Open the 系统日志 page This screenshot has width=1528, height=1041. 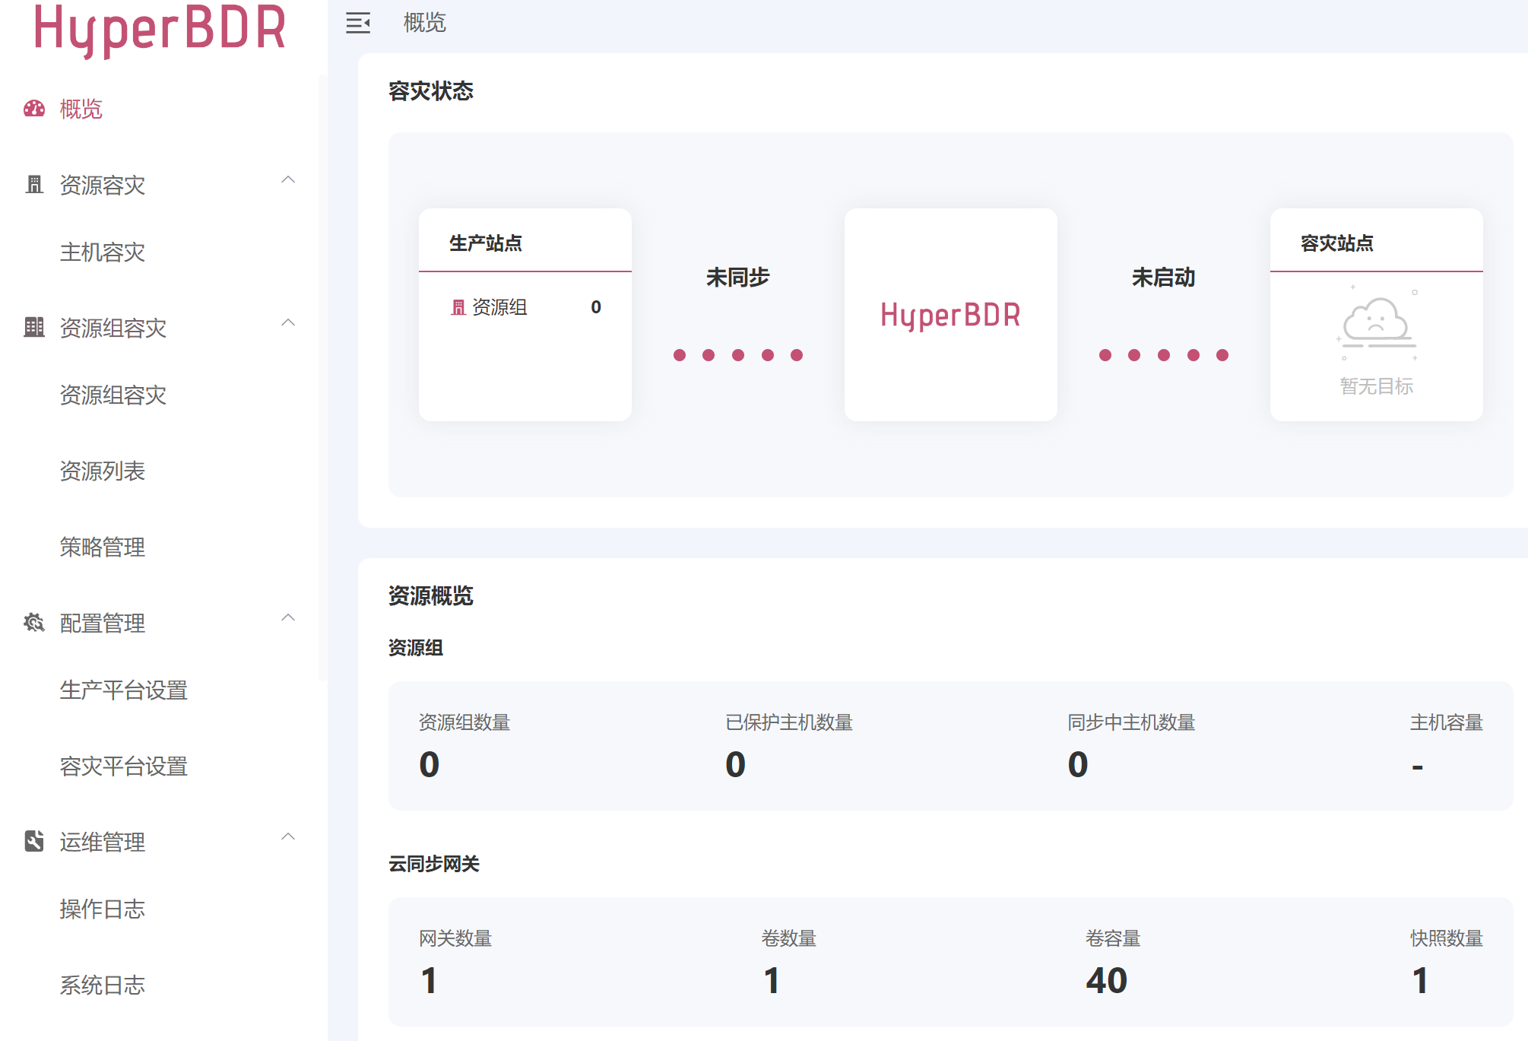(103, 985)
